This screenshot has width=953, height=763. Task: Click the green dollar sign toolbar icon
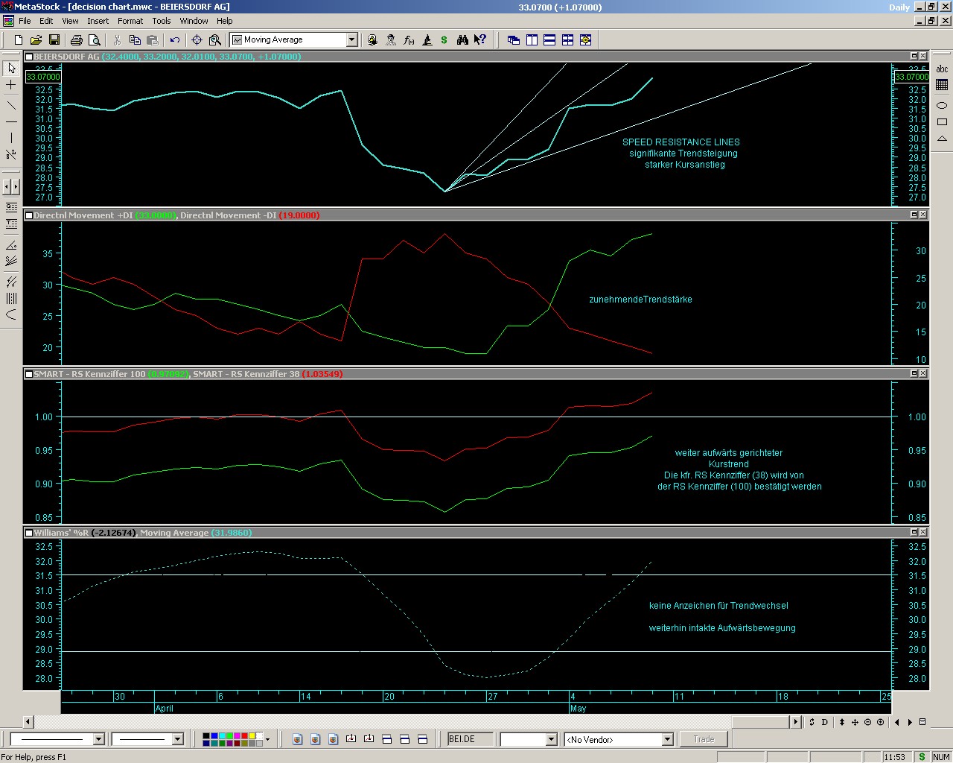pos(444,40)
